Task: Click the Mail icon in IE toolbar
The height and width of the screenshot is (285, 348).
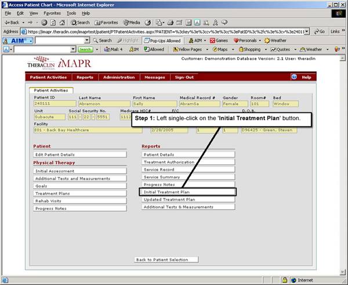Action: click(159, 23)
